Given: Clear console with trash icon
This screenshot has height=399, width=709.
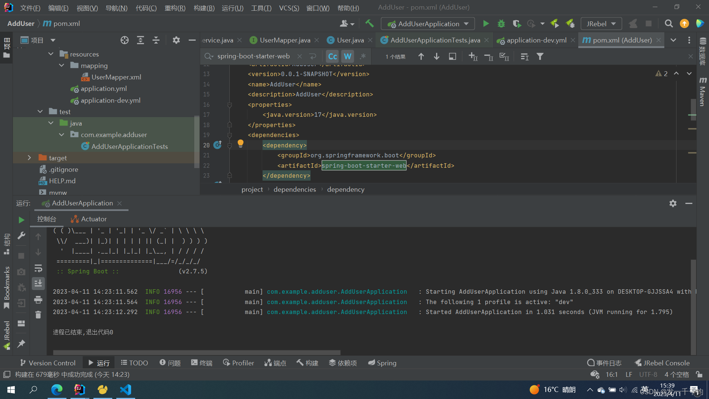Looking at the screenshot, I should 38,315.
